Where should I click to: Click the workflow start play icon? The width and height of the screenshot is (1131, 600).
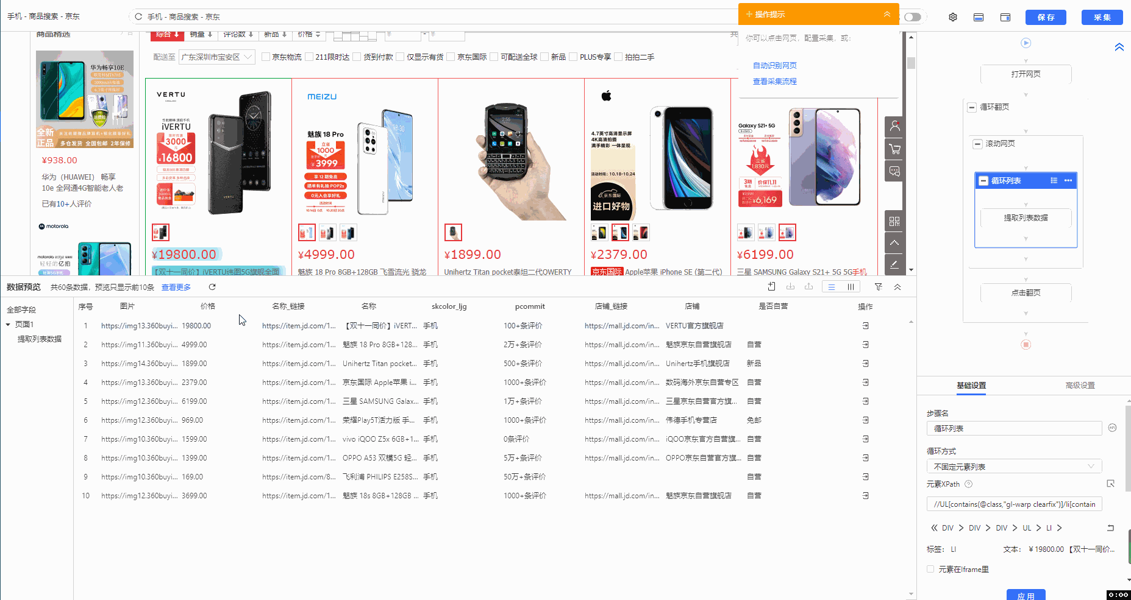(x=1026, y=43)
